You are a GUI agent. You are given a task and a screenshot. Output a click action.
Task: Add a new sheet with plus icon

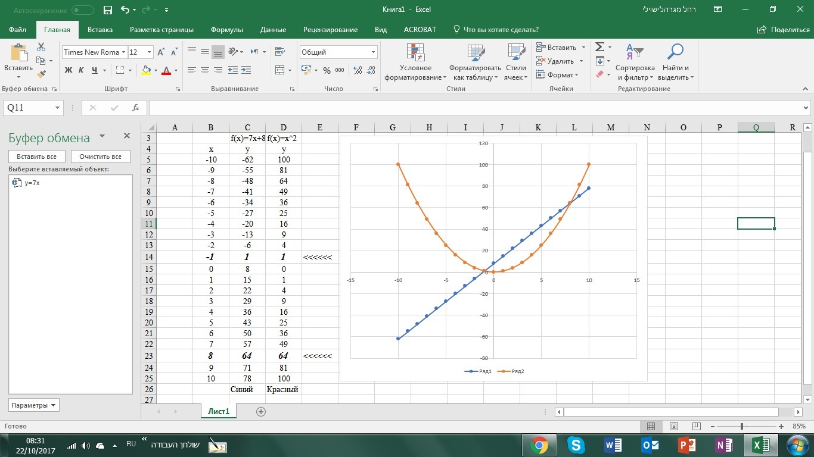(260, 411)
